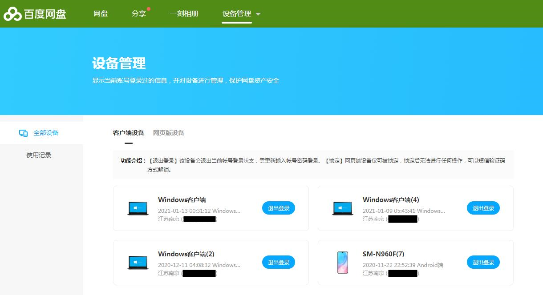Click the Windows客户端(4) device name
Image resolution: width=543 pixels, height=295 pixels.
pos(391,200)
